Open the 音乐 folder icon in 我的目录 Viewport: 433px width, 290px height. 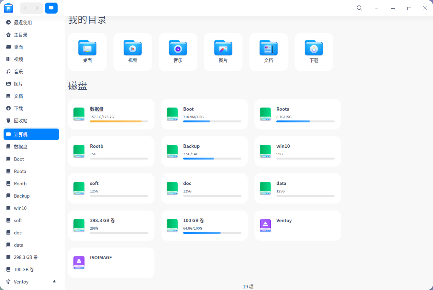pos(178,48)
